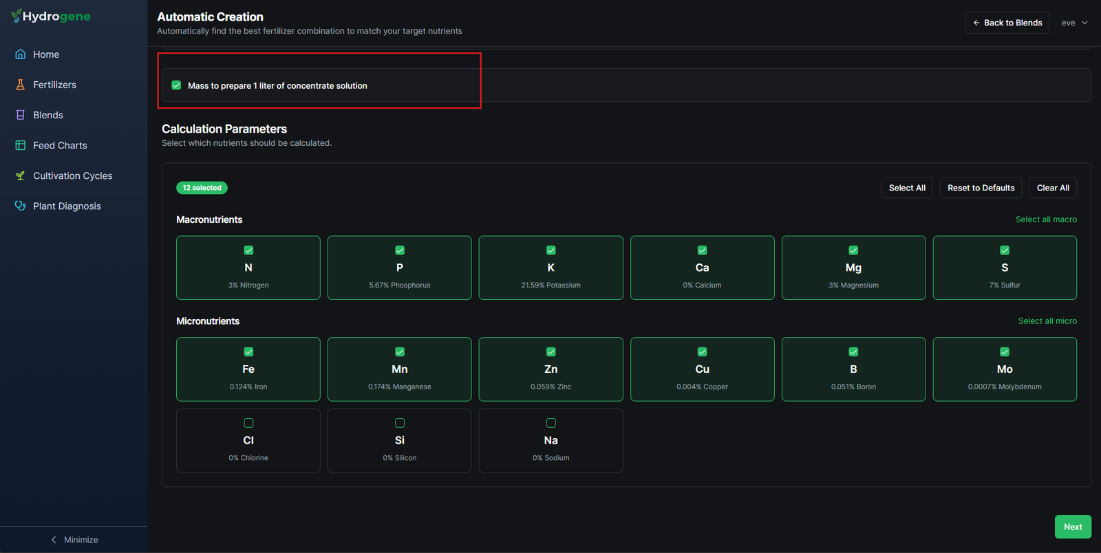Click the 12 selected badge
1101x553 pixels.
202,188
